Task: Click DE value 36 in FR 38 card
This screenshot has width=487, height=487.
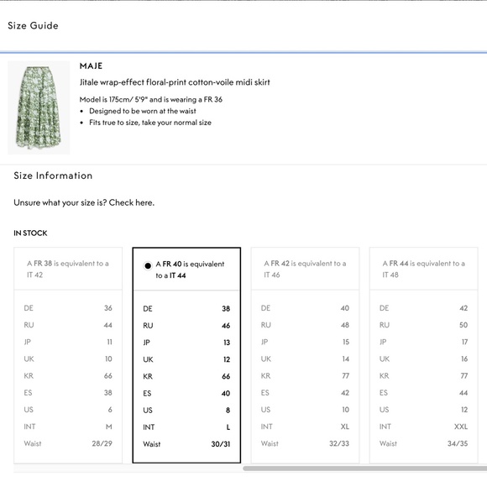Action: click(108, 308)
